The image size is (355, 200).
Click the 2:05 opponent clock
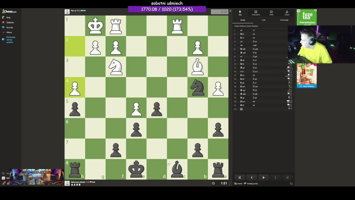point(220,12)
